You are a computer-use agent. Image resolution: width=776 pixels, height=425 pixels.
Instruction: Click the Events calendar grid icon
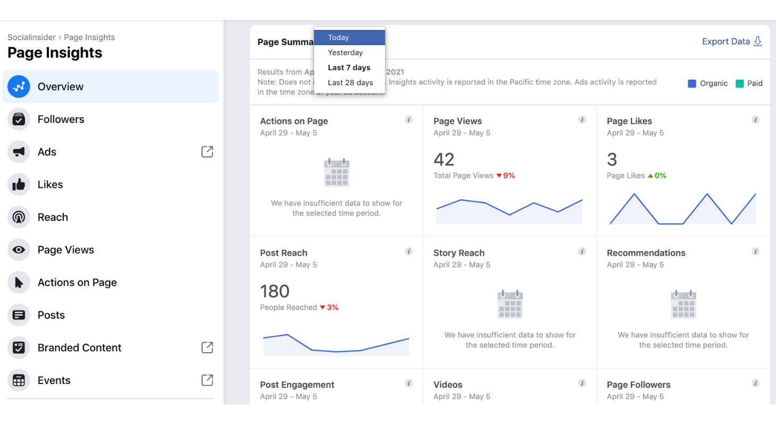click(19, 380)
